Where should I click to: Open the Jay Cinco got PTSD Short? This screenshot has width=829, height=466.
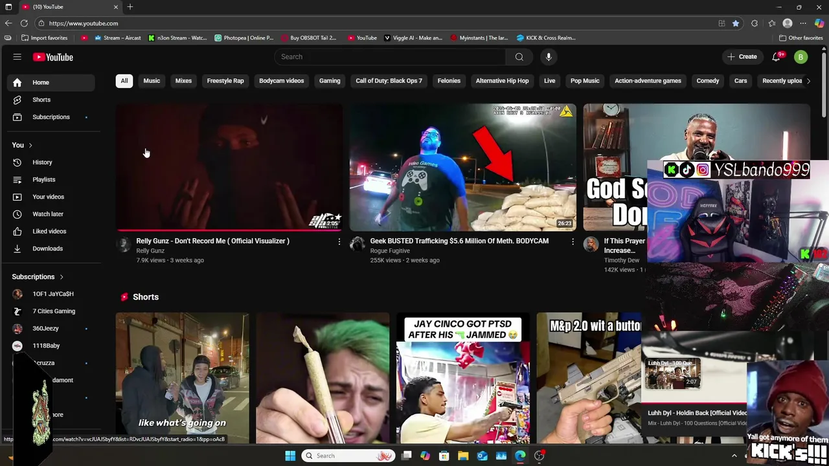[x=463, y=379]
